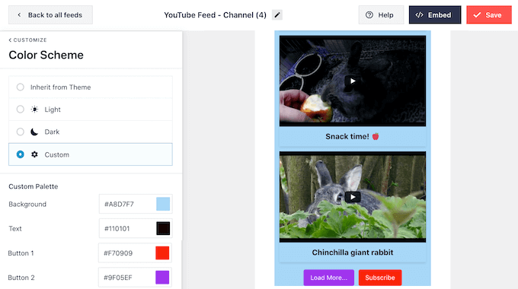Open the Text black color swatch
Image resolution: width=518 pixels, height=289 pixels.
pyautogui.click(x=163, y=228)
